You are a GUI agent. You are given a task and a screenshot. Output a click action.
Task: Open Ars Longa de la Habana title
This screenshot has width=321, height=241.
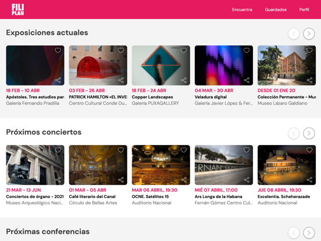(218, 197)
